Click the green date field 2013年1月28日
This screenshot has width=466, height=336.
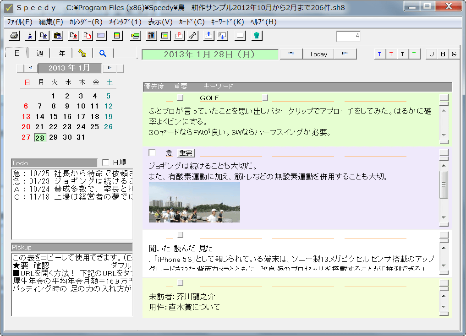click(210, 54)
